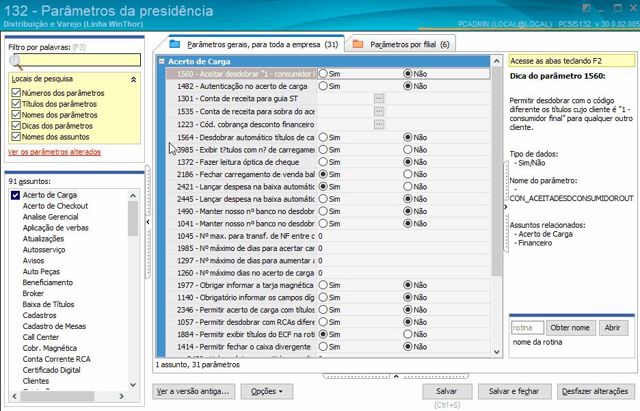Select Conta Corrente RCA subject
The width and height of the screenshot is (640, 411).
(x=57, y=359)
